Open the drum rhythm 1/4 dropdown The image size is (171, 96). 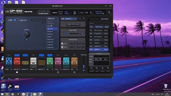pos(87,13)
